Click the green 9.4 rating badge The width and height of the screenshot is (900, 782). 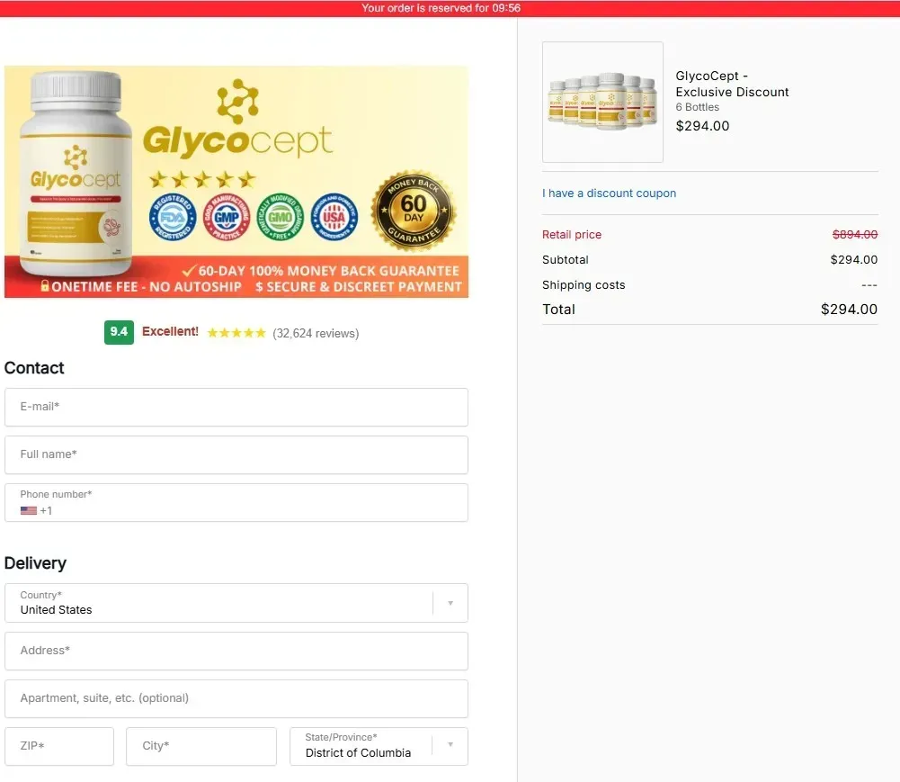[119, 332]
